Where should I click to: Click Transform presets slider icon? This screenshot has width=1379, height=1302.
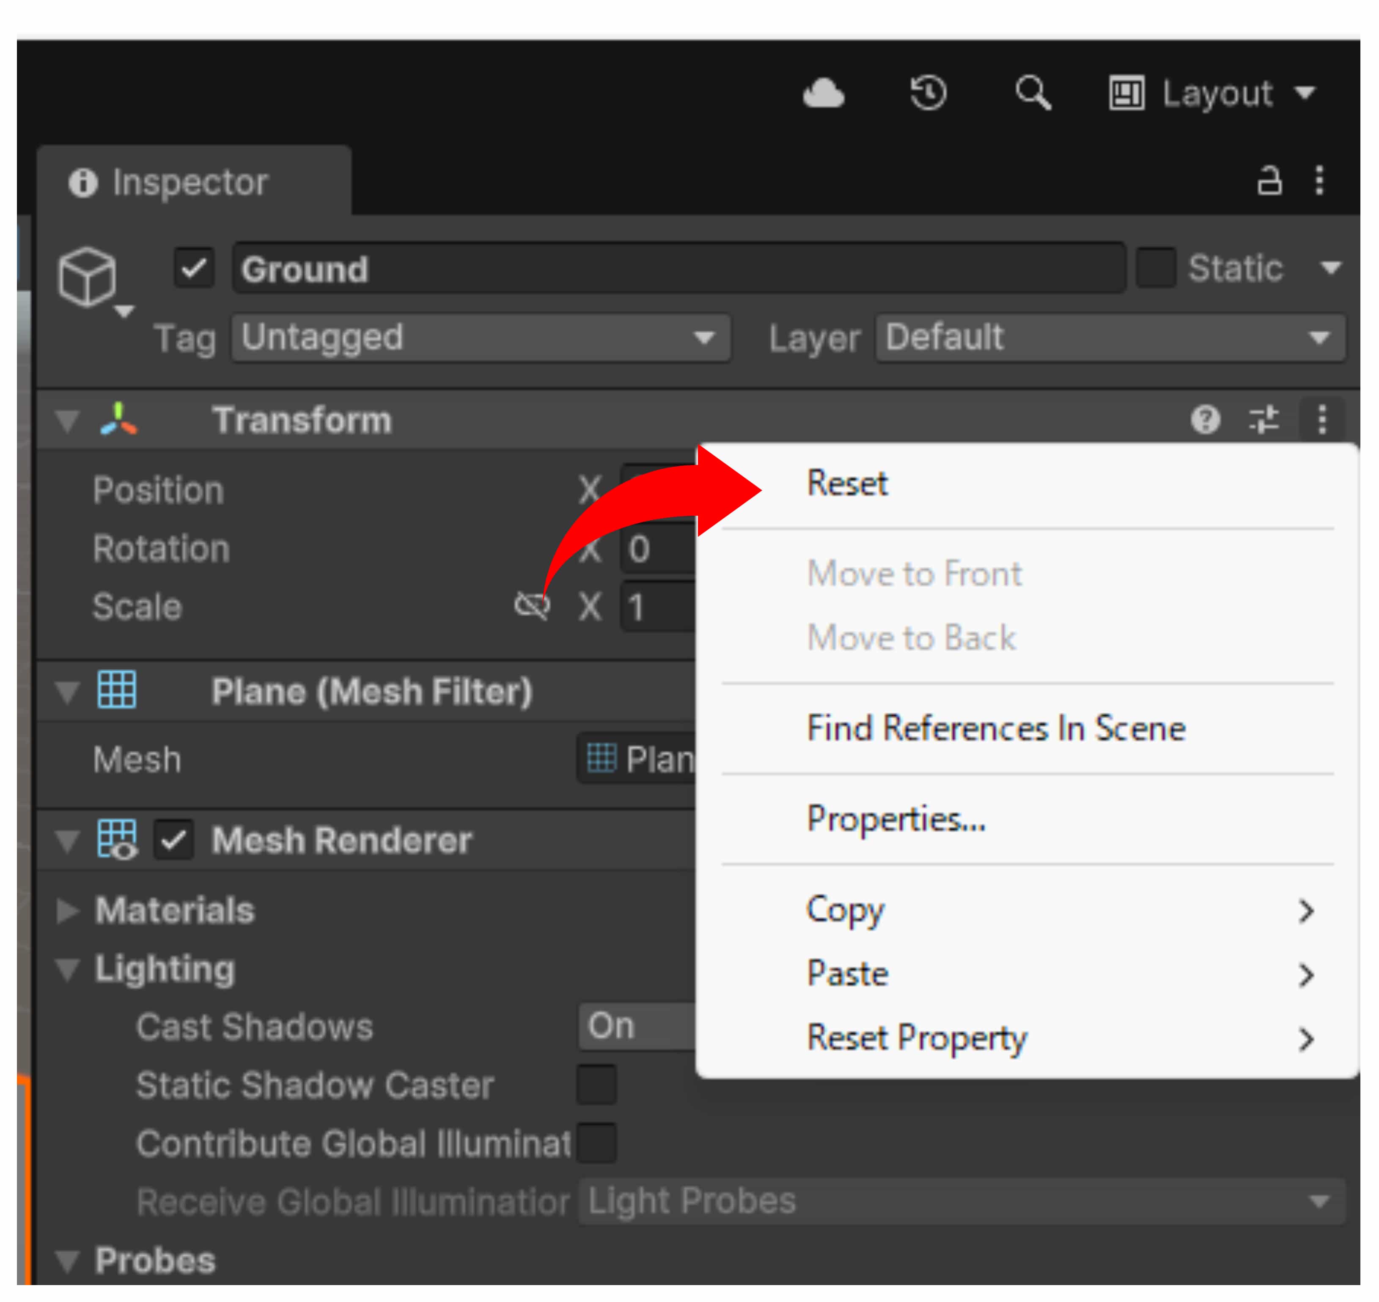[1264, 419]
